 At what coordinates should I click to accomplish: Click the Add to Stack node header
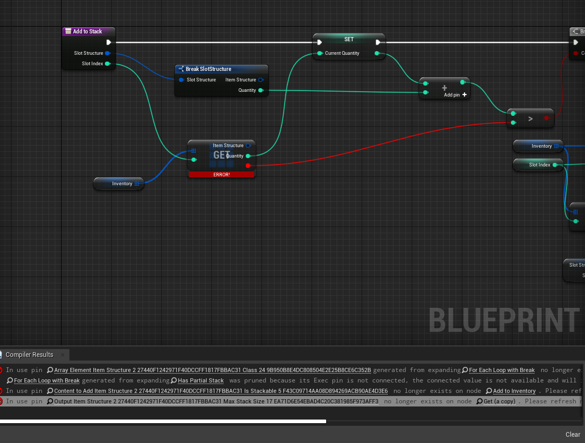click(x=89, y=31)
